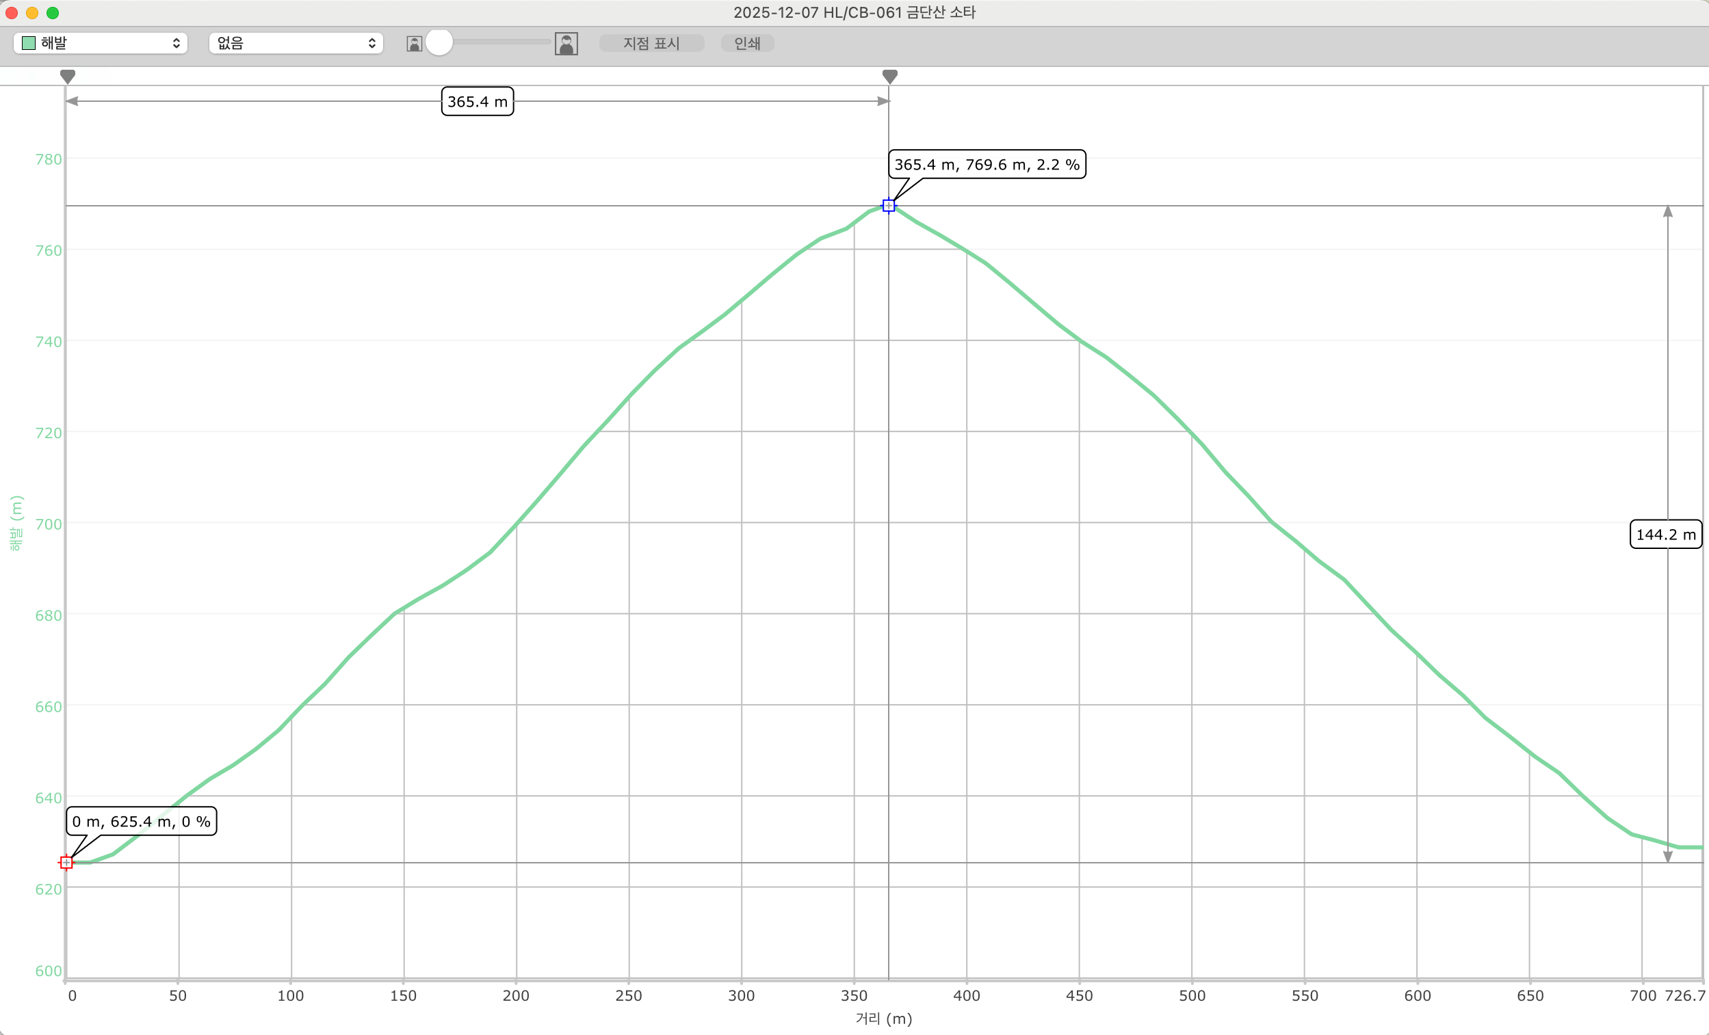1709x1035 pixels.
Task: Open the 해발 data series dropdown
Action: tap(101, 43)
